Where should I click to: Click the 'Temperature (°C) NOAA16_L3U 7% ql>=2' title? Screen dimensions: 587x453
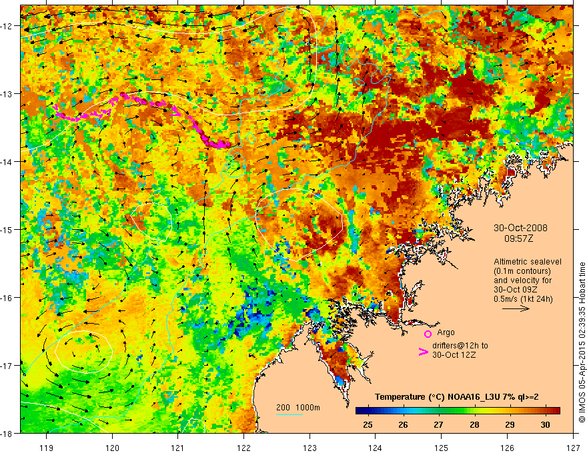click(x=457, y=397)
